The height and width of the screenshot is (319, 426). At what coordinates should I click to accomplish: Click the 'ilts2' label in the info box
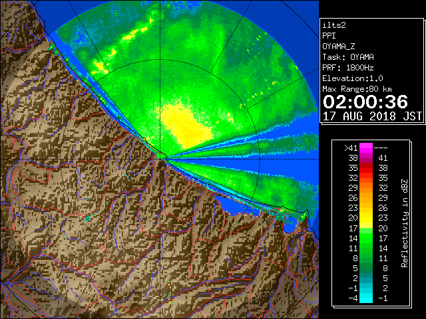(334, 25)
